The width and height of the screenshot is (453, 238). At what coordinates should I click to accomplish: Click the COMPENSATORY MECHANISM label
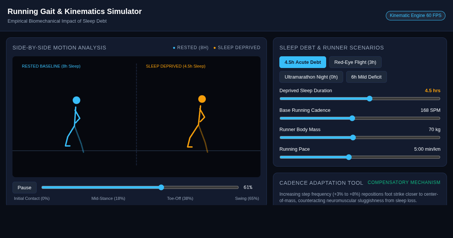coord(404,182)
